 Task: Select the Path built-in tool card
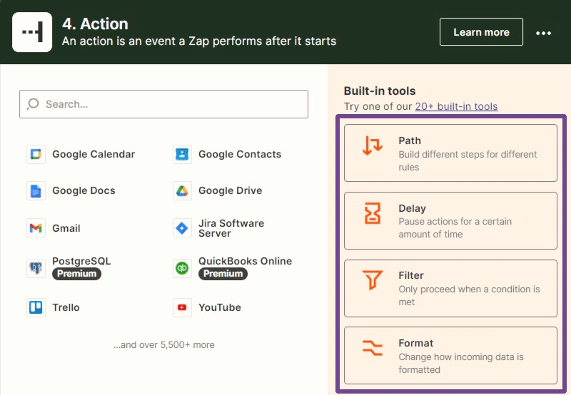[450, 153]
